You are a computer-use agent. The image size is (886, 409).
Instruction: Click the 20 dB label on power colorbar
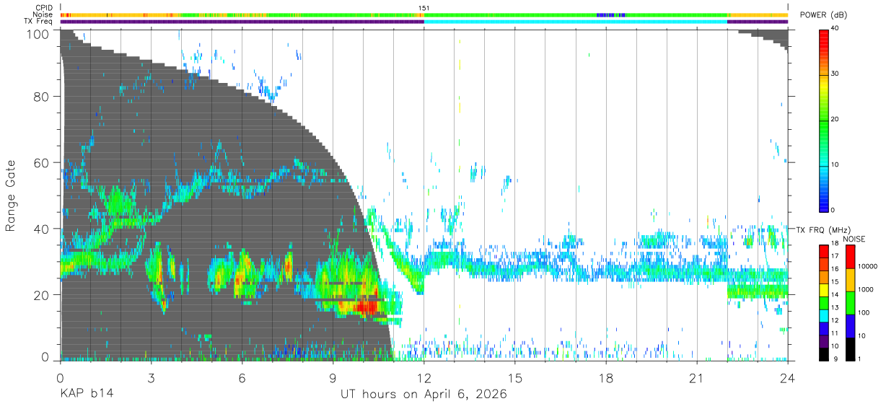click(x=835, y=119)
